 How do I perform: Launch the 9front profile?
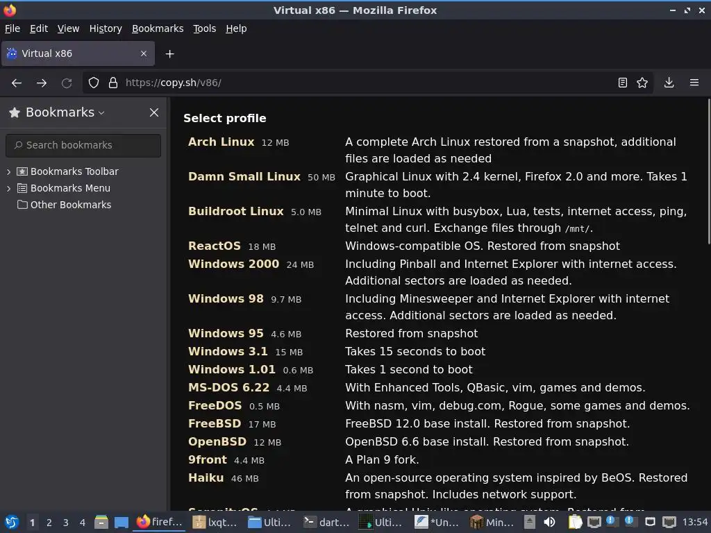coord(208,460)
